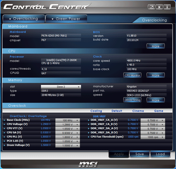176x169 pixels.
Task: Click More button in Memory section
Action: (156, 100)
